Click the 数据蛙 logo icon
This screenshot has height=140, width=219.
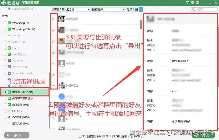3,2
